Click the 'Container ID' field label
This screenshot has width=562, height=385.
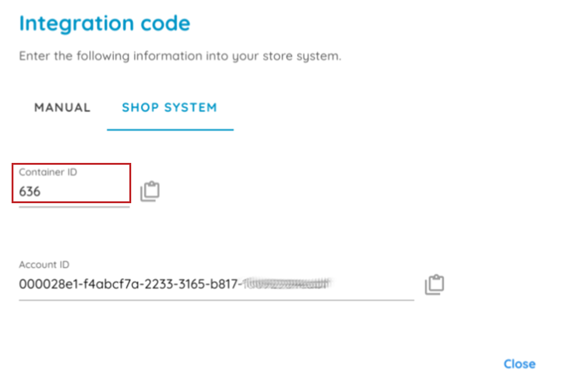48,172
